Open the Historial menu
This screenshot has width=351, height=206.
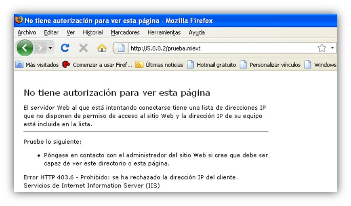coord(92,32)
